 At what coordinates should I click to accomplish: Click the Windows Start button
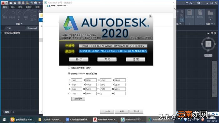(4, 120)
